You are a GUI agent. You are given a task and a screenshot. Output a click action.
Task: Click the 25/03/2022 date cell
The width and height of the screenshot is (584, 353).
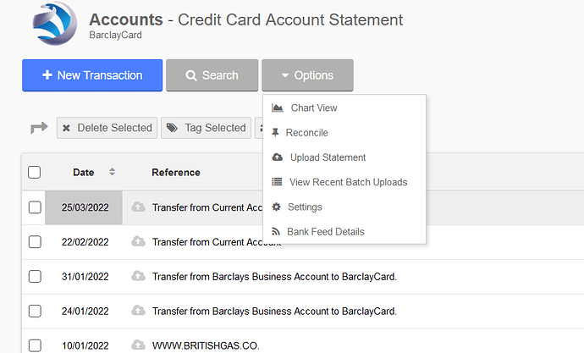85,207
